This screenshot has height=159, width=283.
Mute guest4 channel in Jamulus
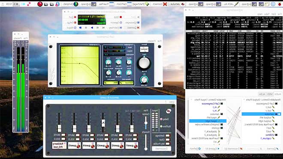coord(92,135)
